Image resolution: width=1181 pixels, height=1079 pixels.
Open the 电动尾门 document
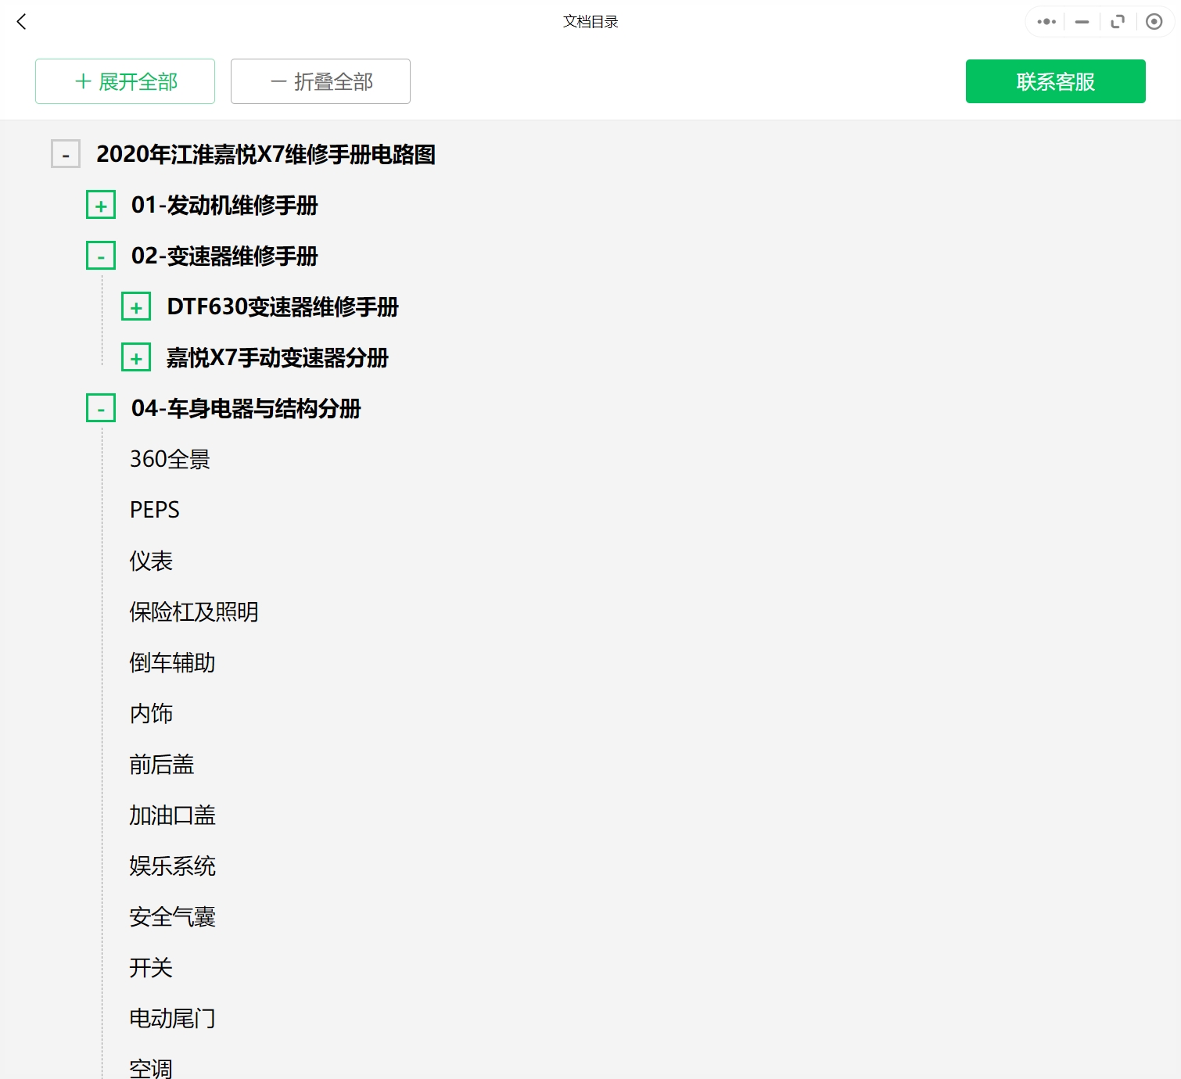[173, 1018]
